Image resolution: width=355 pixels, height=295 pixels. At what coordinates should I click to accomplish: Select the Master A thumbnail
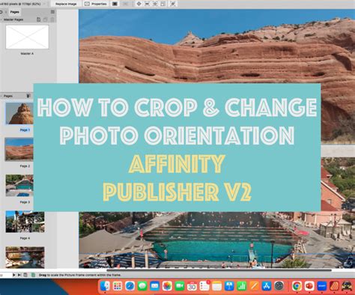point(27,37)
